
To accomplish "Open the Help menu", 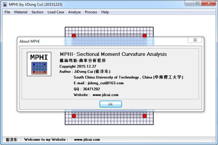I will pyautogui.click(x=105, y=12).
